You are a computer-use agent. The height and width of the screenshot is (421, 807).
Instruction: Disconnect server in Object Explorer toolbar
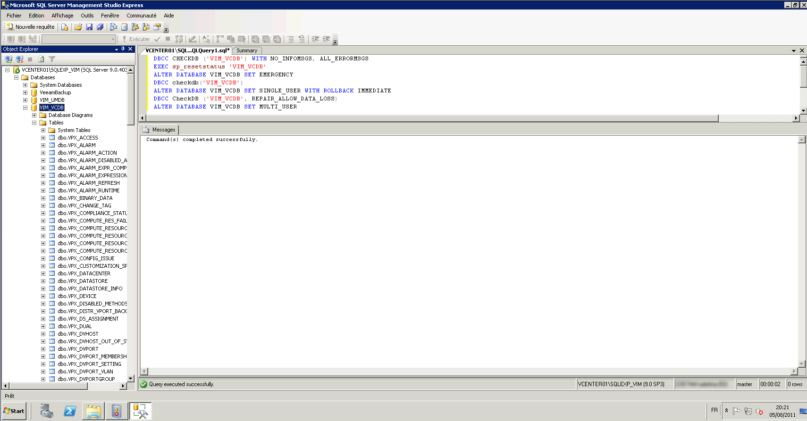19,59
